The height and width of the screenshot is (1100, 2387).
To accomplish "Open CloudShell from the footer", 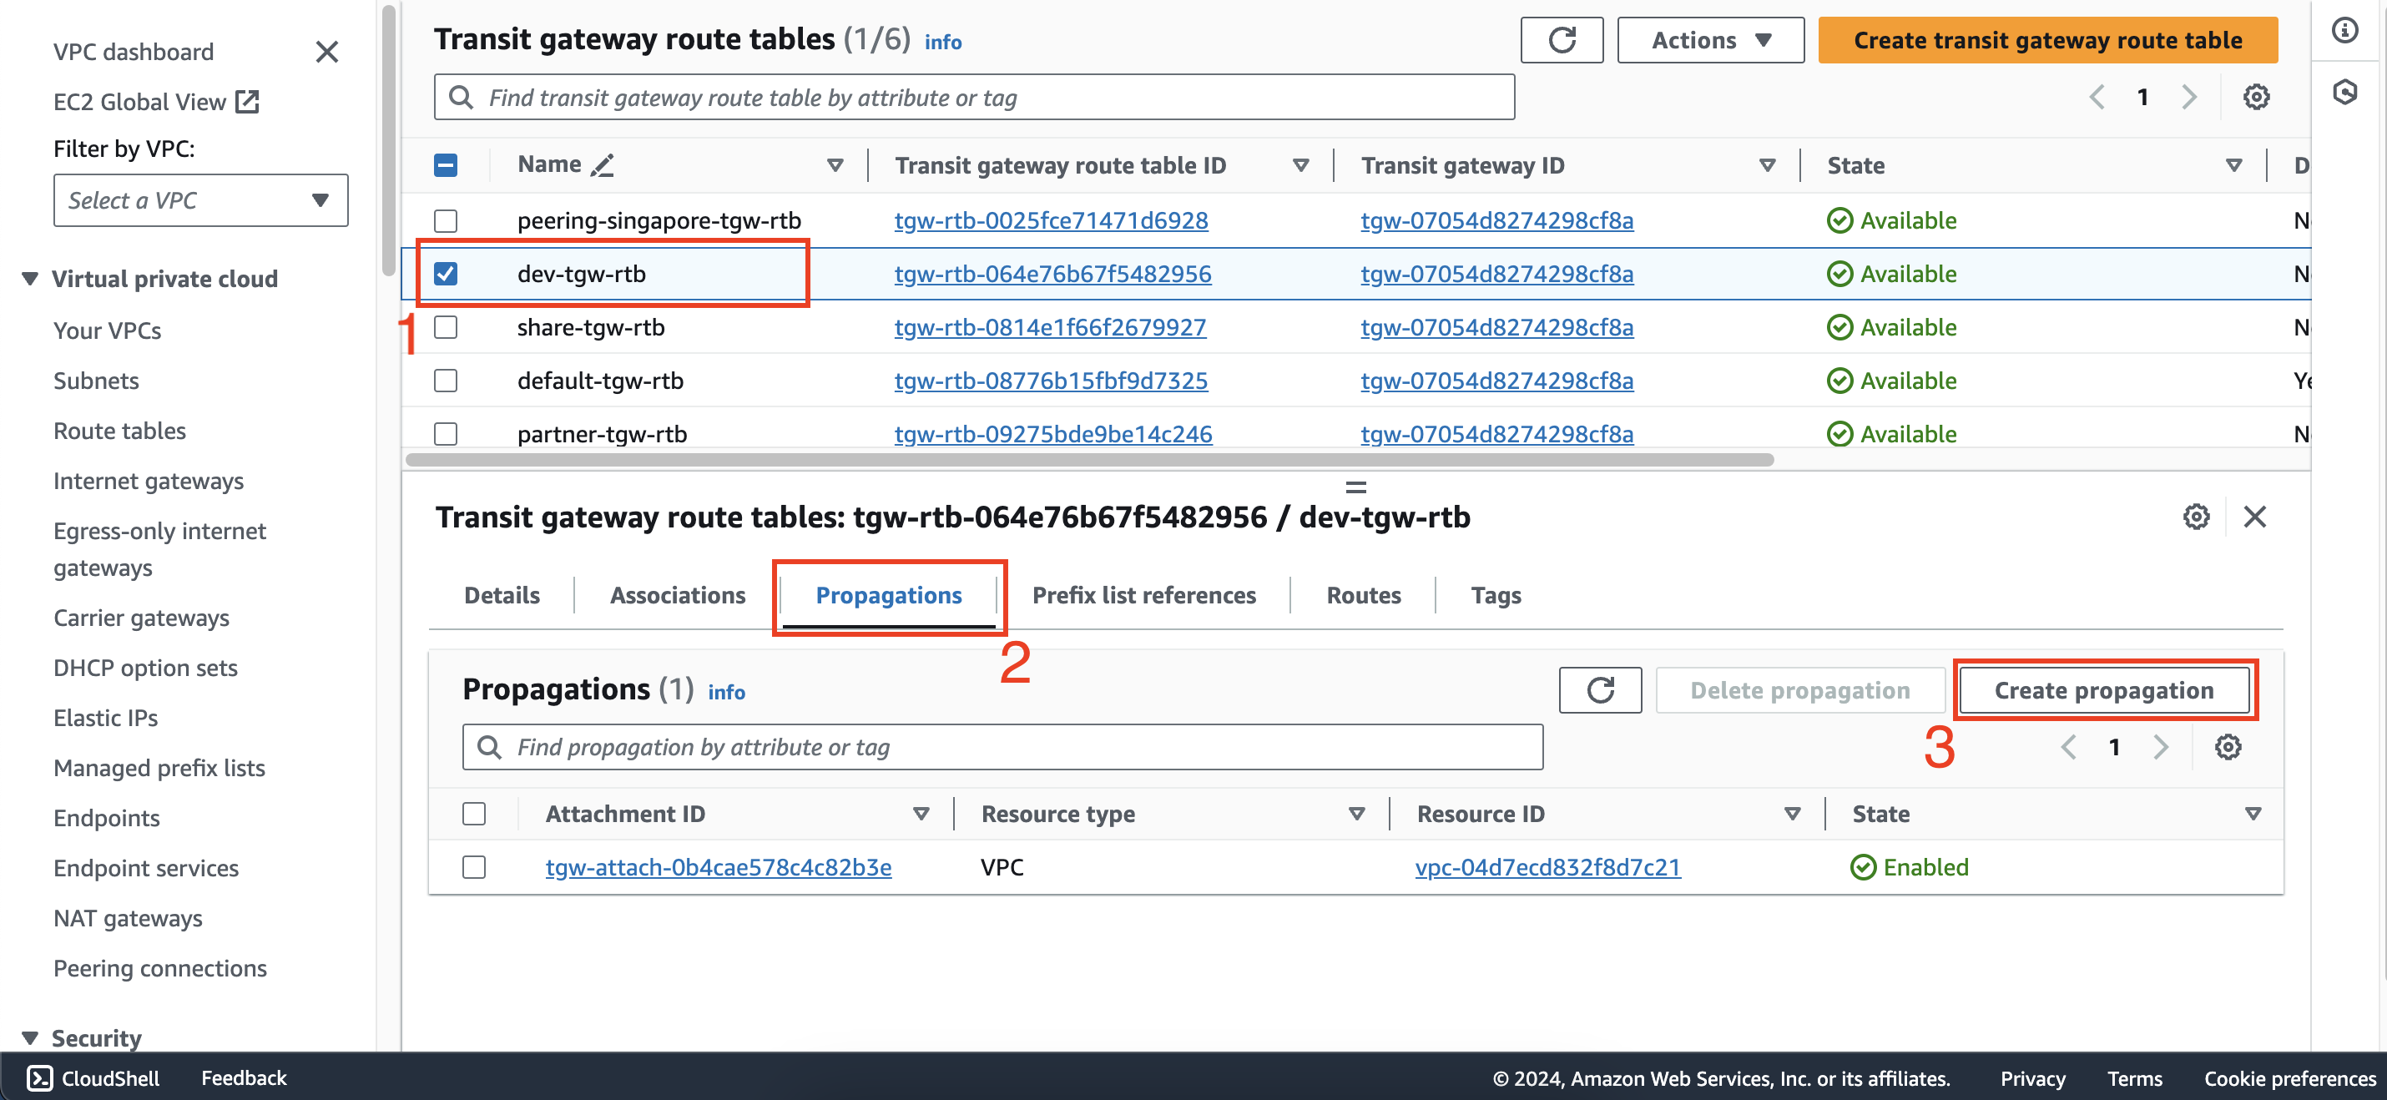I will pyautogui.click(x=93, y=1077).
